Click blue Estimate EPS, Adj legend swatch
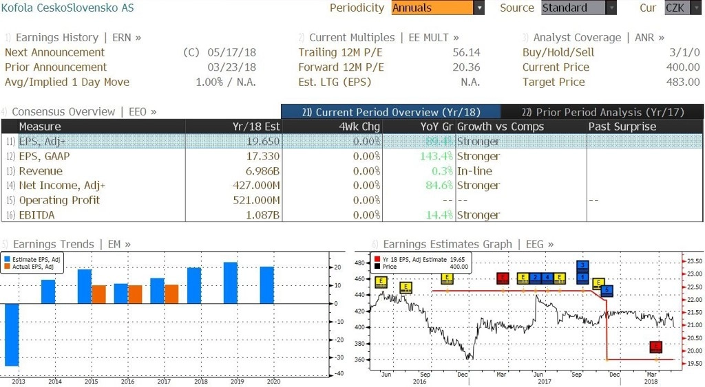Screen dimensions: 705x387 pyautogui.click(x=7, y=260)
